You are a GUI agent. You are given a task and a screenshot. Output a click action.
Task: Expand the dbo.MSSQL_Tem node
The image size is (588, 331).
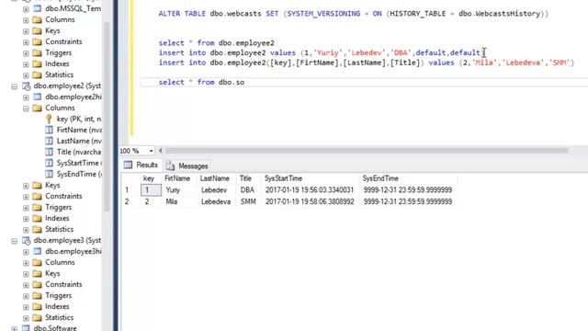click(26, 8)
